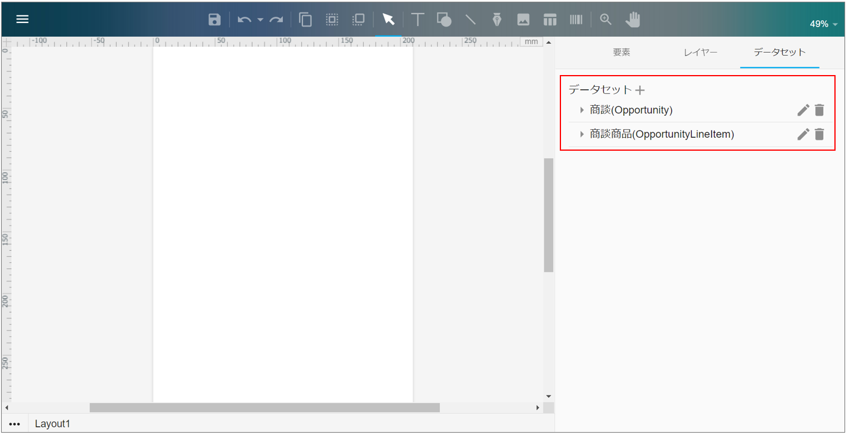Click the Save icon in the toolbar

(x=214, y=20)
